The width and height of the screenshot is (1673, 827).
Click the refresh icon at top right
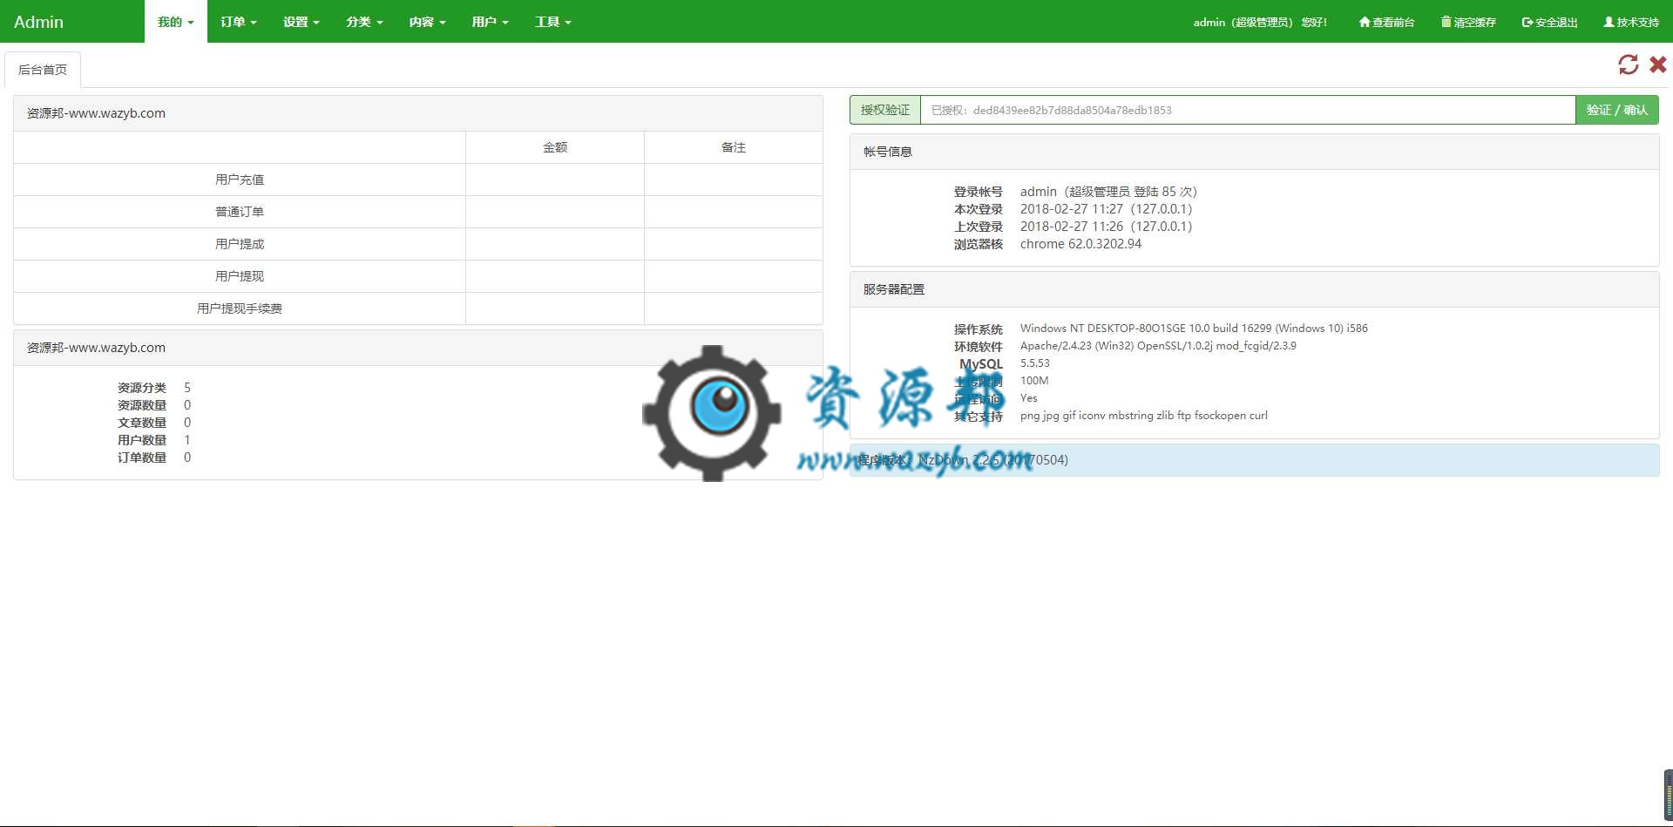coord(1628,64)
